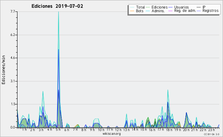This screenshot has width=223, height=137.
Task: Click the 3.1 y-axis value
Action: coord(13,81)
